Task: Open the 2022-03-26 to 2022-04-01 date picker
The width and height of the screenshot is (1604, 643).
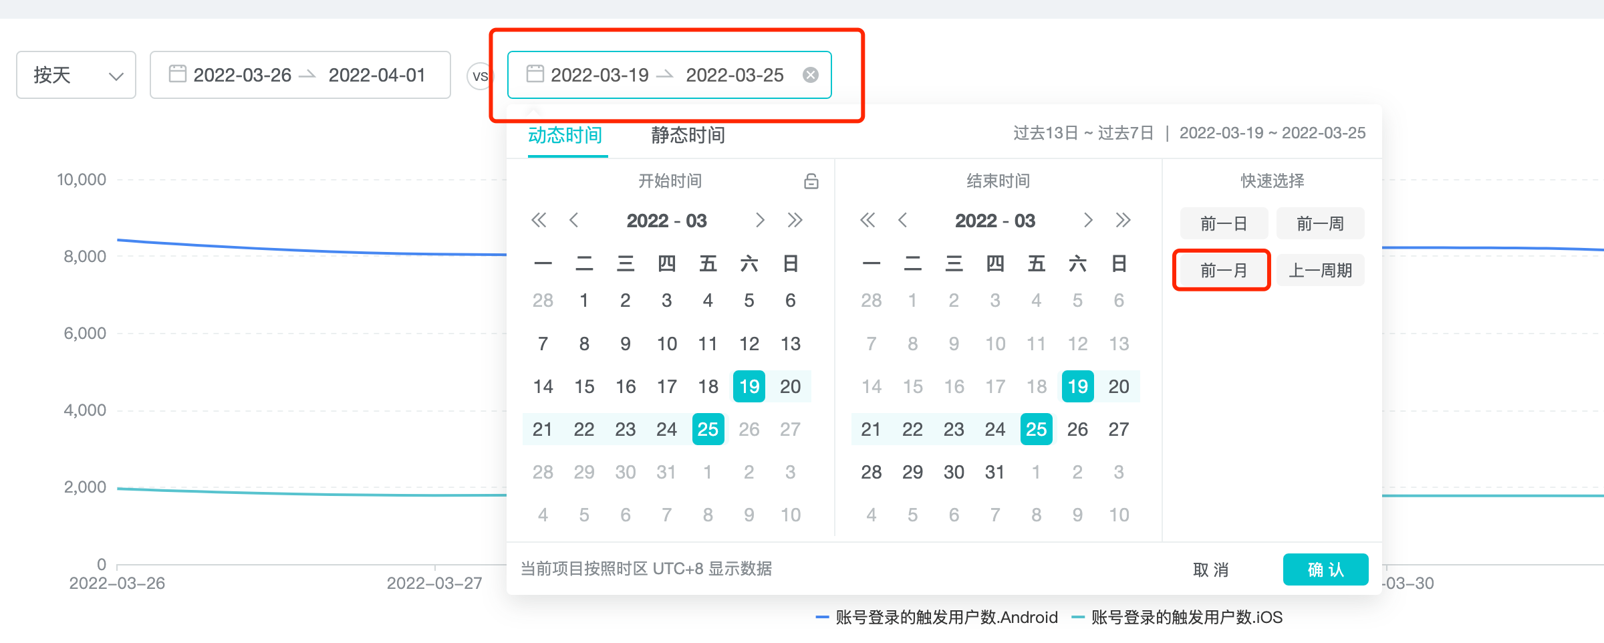Action: (x=300, y=75)
